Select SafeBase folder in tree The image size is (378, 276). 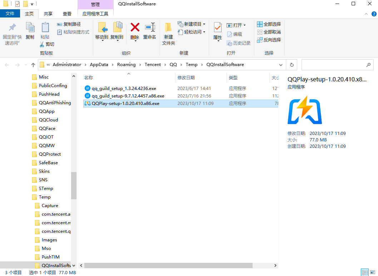point(45,163)
